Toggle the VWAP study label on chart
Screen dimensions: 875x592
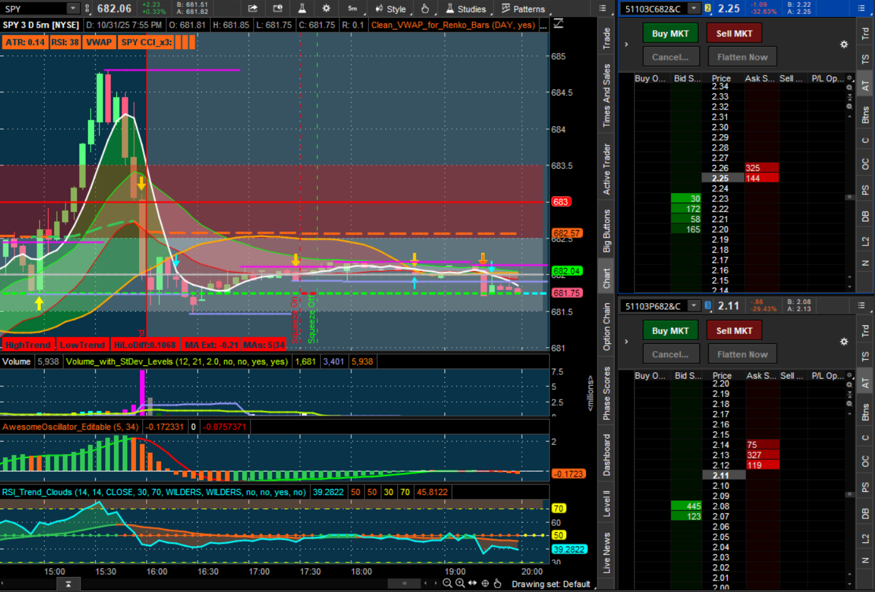(99, 42)
